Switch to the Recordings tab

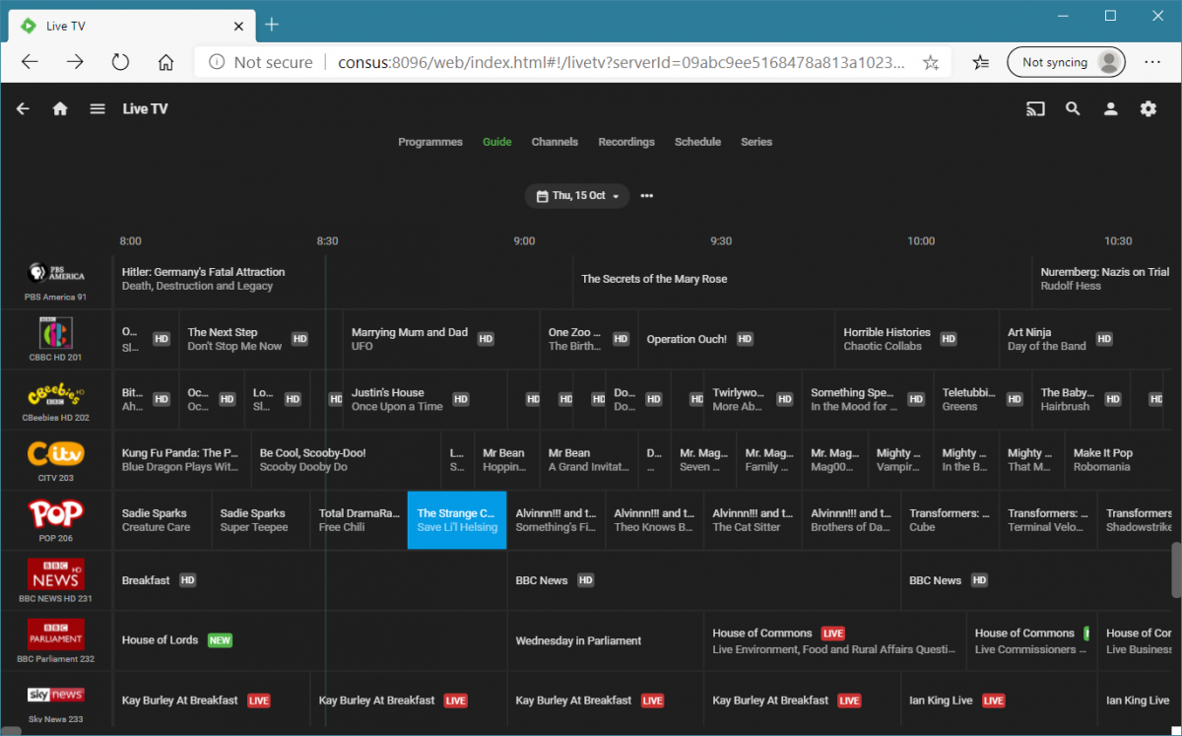click(626, 142)
